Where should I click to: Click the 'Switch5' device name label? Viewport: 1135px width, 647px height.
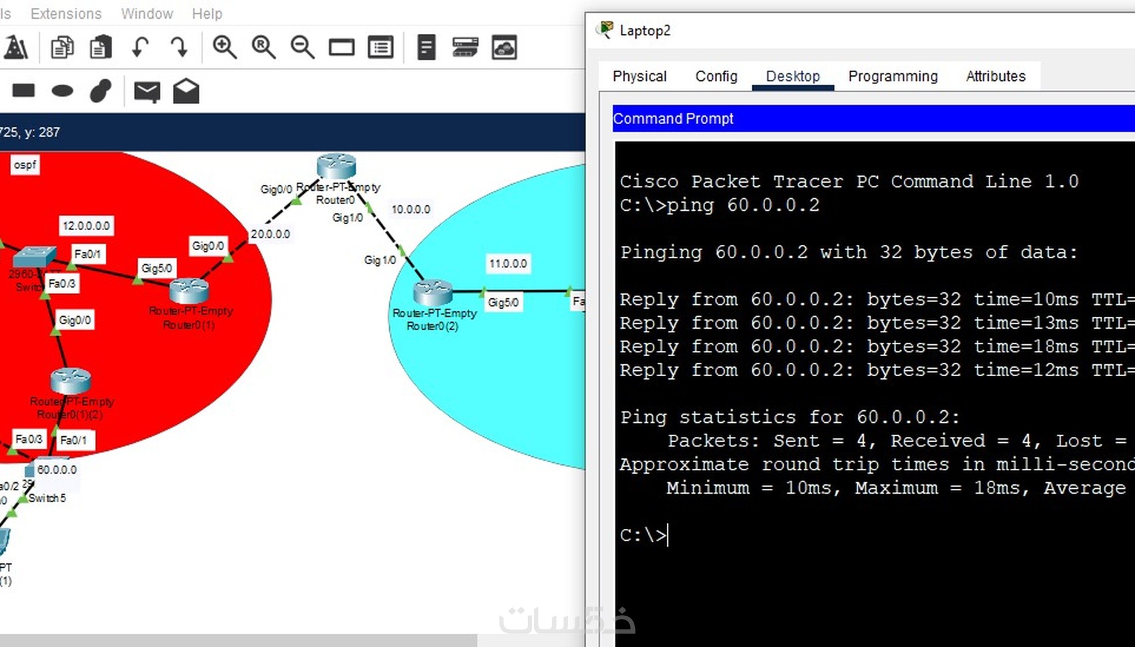[47, 498]
